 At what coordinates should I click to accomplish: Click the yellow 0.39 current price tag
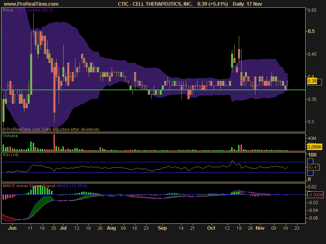point(312,81)
